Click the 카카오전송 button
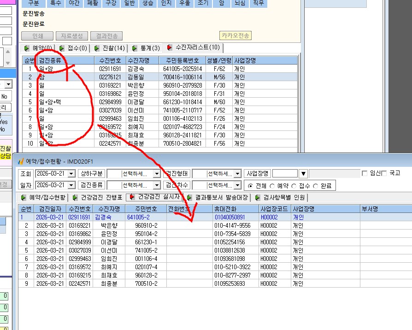The image size is (412, 330). pyautogui.click(x=235, y=35)
